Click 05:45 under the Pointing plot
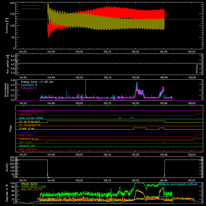206x206 pixels. [x=164, y=52]
